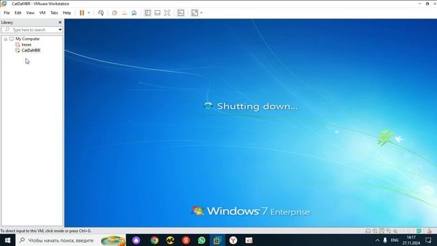
Task: Open the File menu
Action: point(7,13)
